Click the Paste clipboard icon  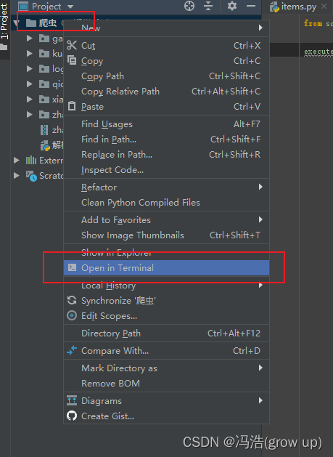(72, 106)
